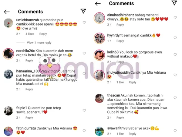Image resolution: width=182 pixels, height=137 pixels.
Task: Tap heart beside theacaii's comment
Action: pyautogui.click(x=175, y=98)
